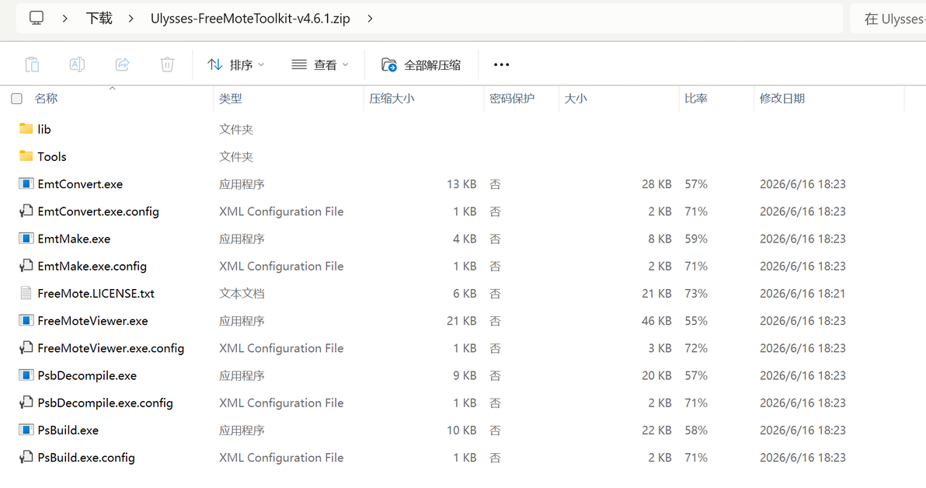Click the share icon in toolbar
This screenshot has height=488, width=926.
(122, 64)
